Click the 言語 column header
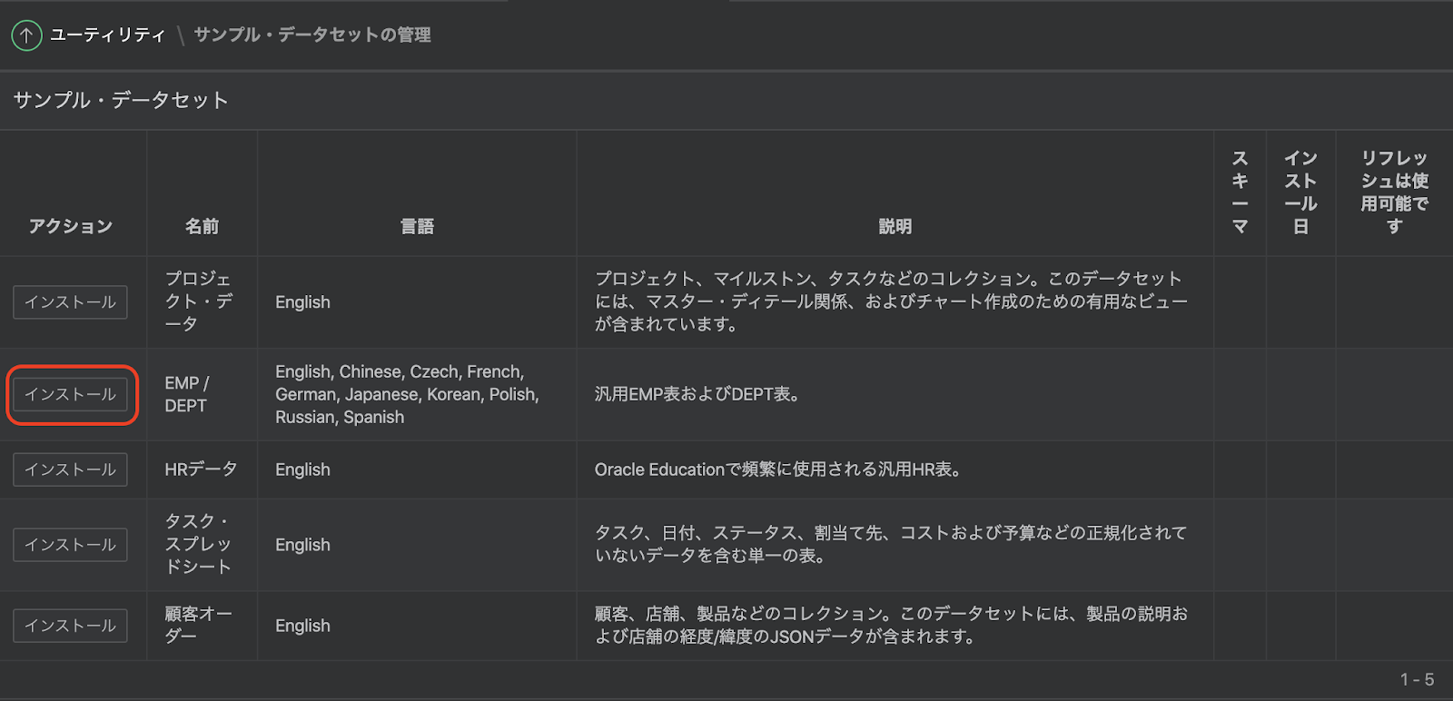The image size is (1453, 701). [417, 226]
